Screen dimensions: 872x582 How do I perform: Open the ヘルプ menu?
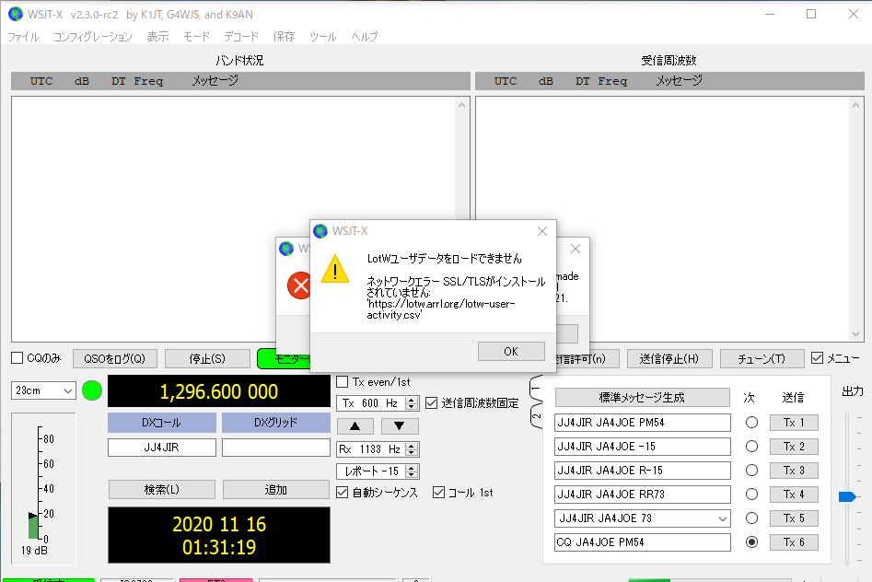click(365, 37)
